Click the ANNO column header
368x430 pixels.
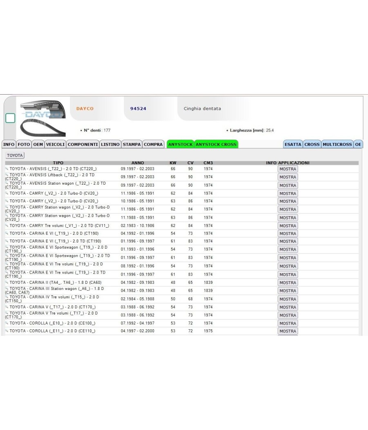pyautogui.click(x=137, y=163)
